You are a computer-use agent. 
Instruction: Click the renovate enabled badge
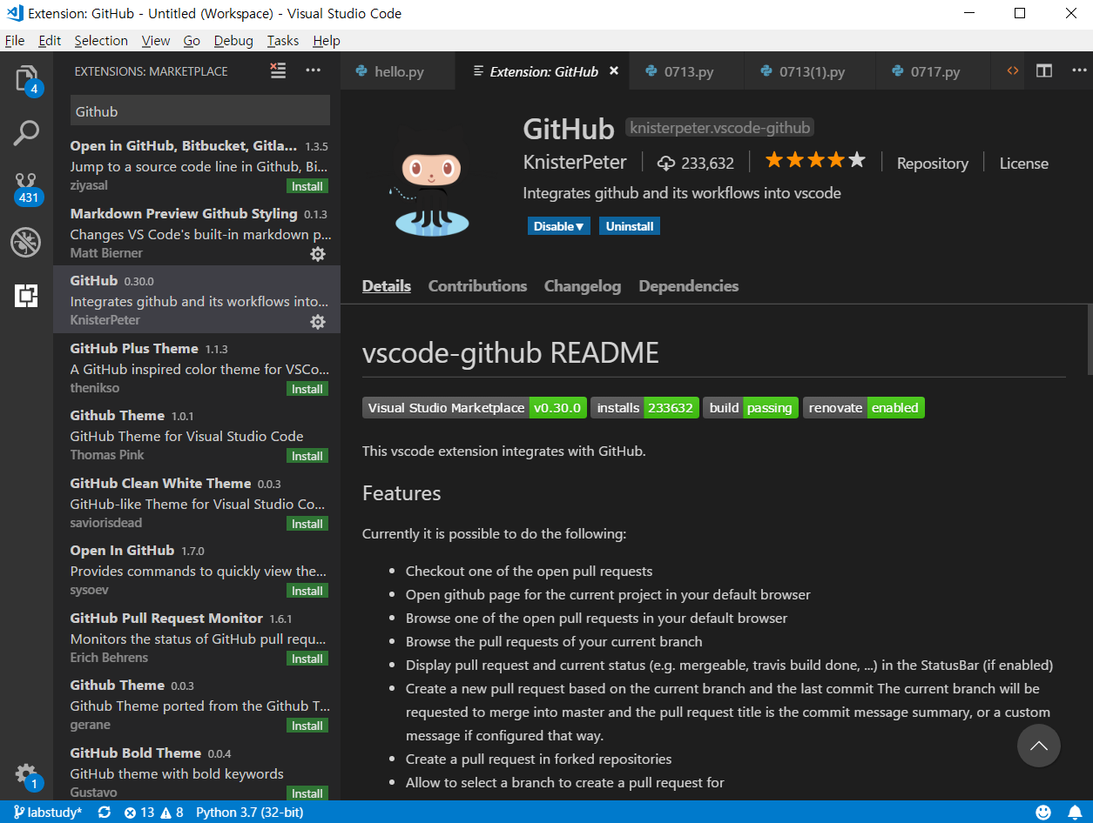[x=863, y=408]
